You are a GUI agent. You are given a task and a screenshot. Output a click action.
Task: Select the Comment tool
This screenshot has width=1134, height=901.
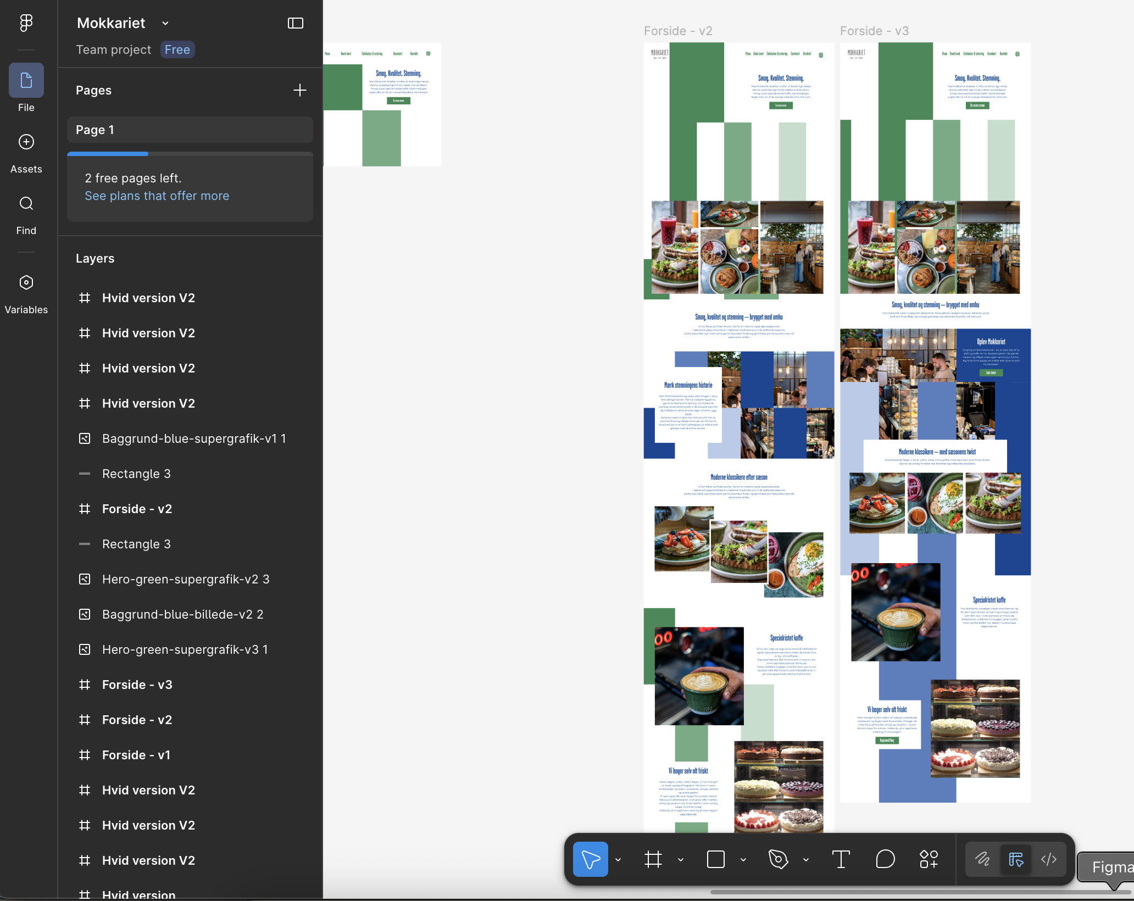(885, 859)
